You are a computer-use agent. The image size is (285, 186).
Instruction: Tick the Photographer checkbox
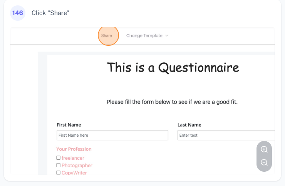(59, 165)
